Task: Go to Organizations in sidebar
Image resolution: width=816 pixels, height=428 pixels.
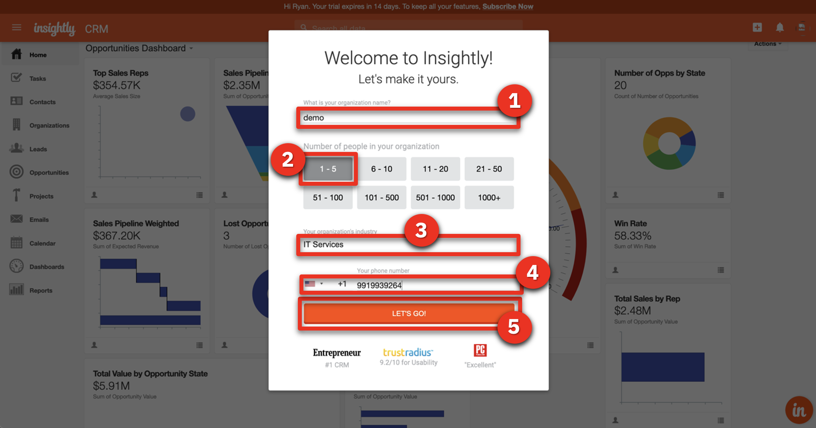Action: pos(49,125)
